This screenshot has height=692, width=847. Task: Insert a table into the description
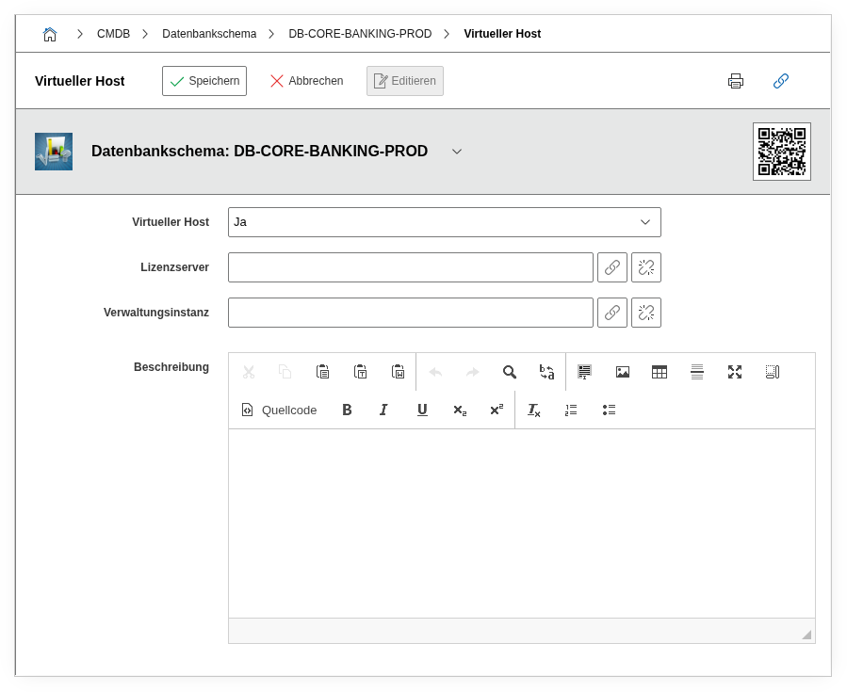(x=660, y=371)
